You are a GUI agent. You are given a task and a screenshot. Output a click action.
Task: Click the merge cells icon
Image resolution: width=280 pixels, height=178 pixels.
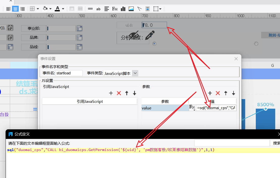coord(72,9)
